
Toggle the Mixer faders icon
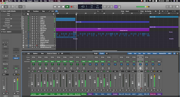coord(20,7)
